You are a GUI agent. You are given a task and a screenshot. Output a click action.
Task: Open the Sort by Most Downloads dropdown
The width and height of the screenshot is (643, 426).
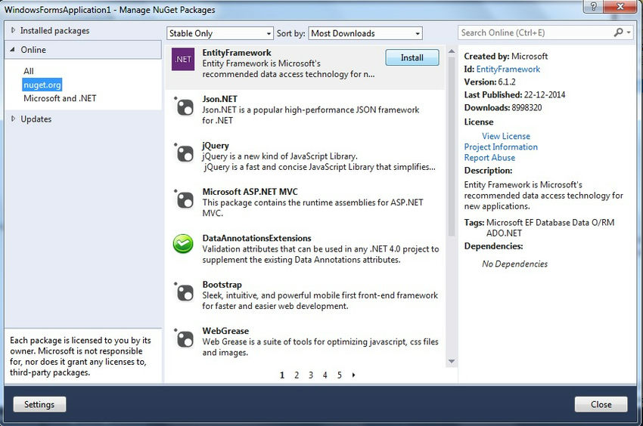365,33
